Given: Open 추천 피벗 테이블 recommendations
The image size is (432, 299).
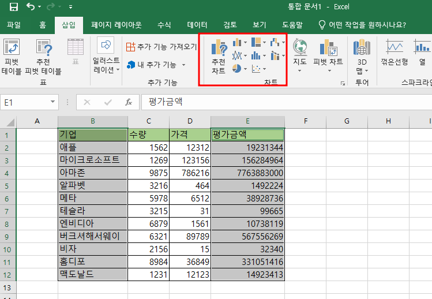Looking at the screenshot, I should 43,57.
